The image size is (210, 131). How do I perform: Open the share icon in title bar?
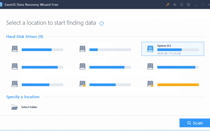tap(174, 4)
